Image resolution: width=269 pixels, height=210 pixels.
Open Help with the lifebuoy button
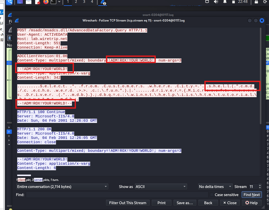pyautogui.click(x=252, y=203)
